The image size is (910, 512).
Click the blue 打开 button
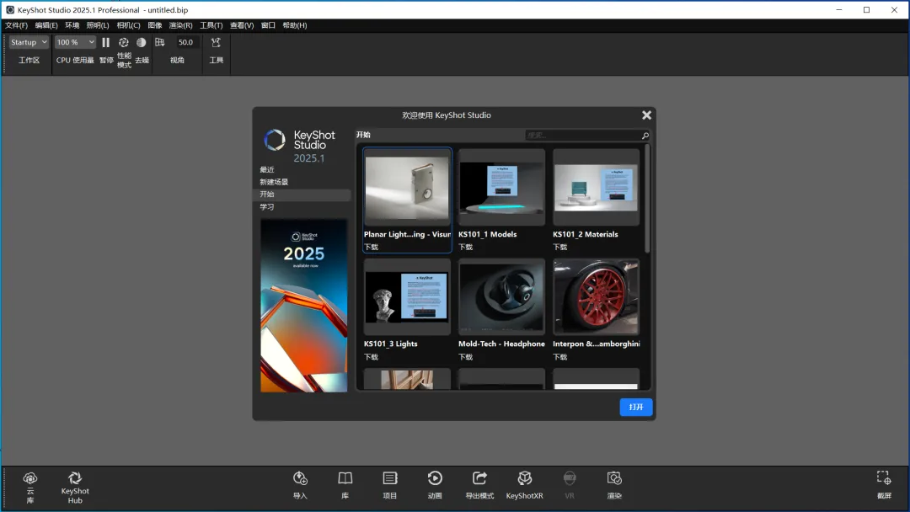pos(636,407)
